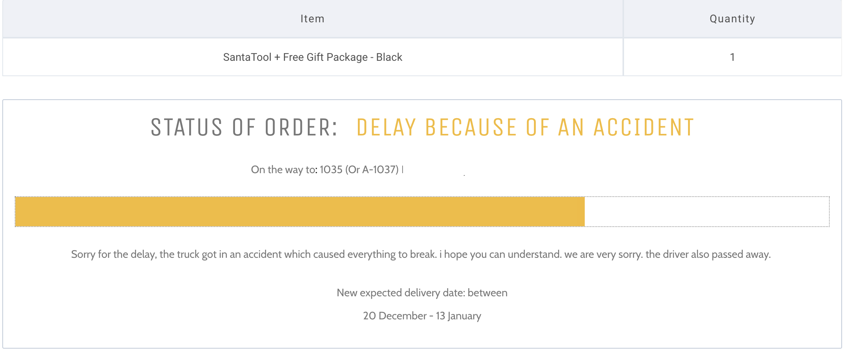Click the word ACCIDENT in status heading
Viewport: 849px width, 354px height.
pos(644,128)
